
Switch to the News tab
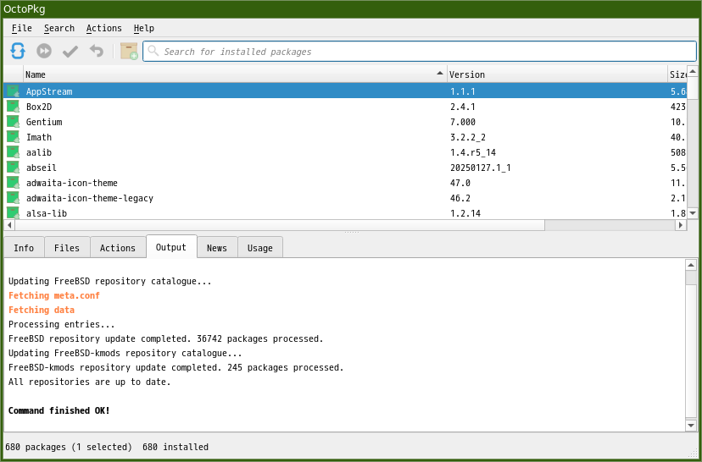click(217, 248)
